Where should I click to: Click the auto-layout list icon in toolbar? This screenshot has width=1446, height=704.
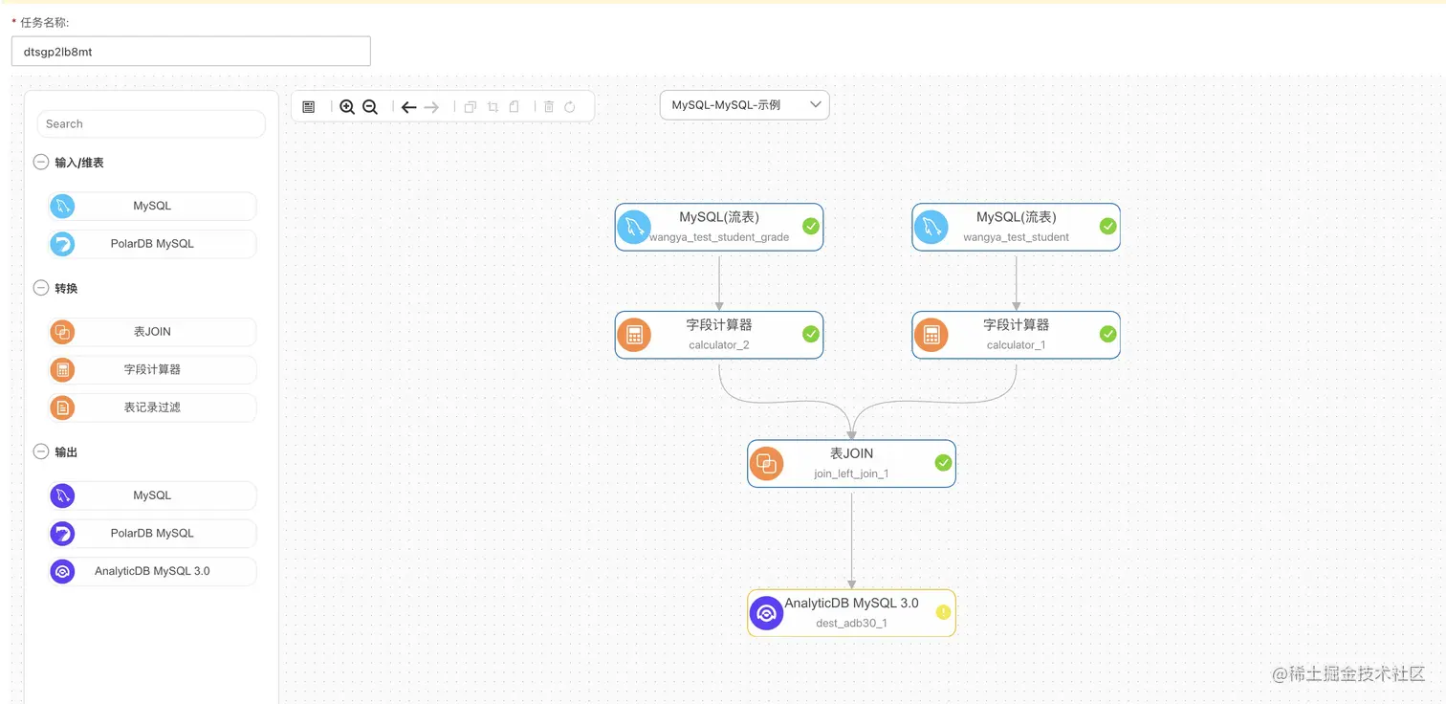coord(308,107)
